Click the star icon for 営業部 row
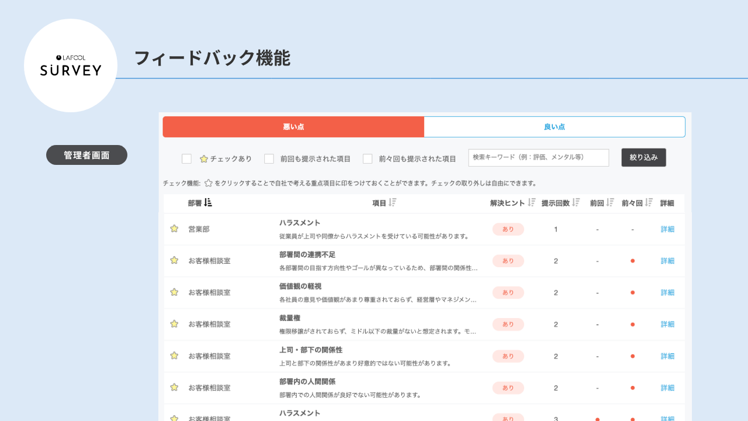 point(174,229)
